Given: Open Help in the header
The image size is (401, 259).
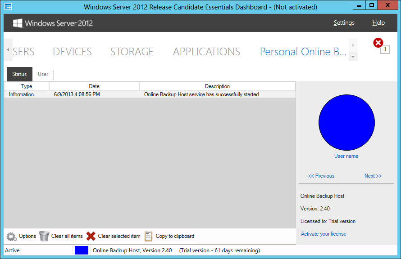Looking at the screenshot, I should click(x=378, y=23).
